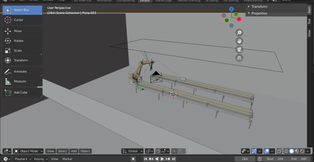
Task: Toggle proportional editing in header
Action: click(174, 151)
